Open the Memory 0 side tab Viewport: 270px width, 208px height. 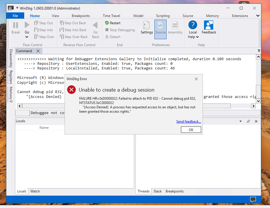coord(11,94)
